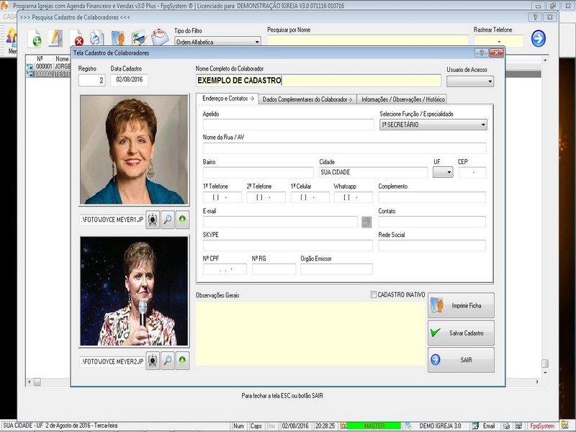Click the Bairro input field

(258, 172)
